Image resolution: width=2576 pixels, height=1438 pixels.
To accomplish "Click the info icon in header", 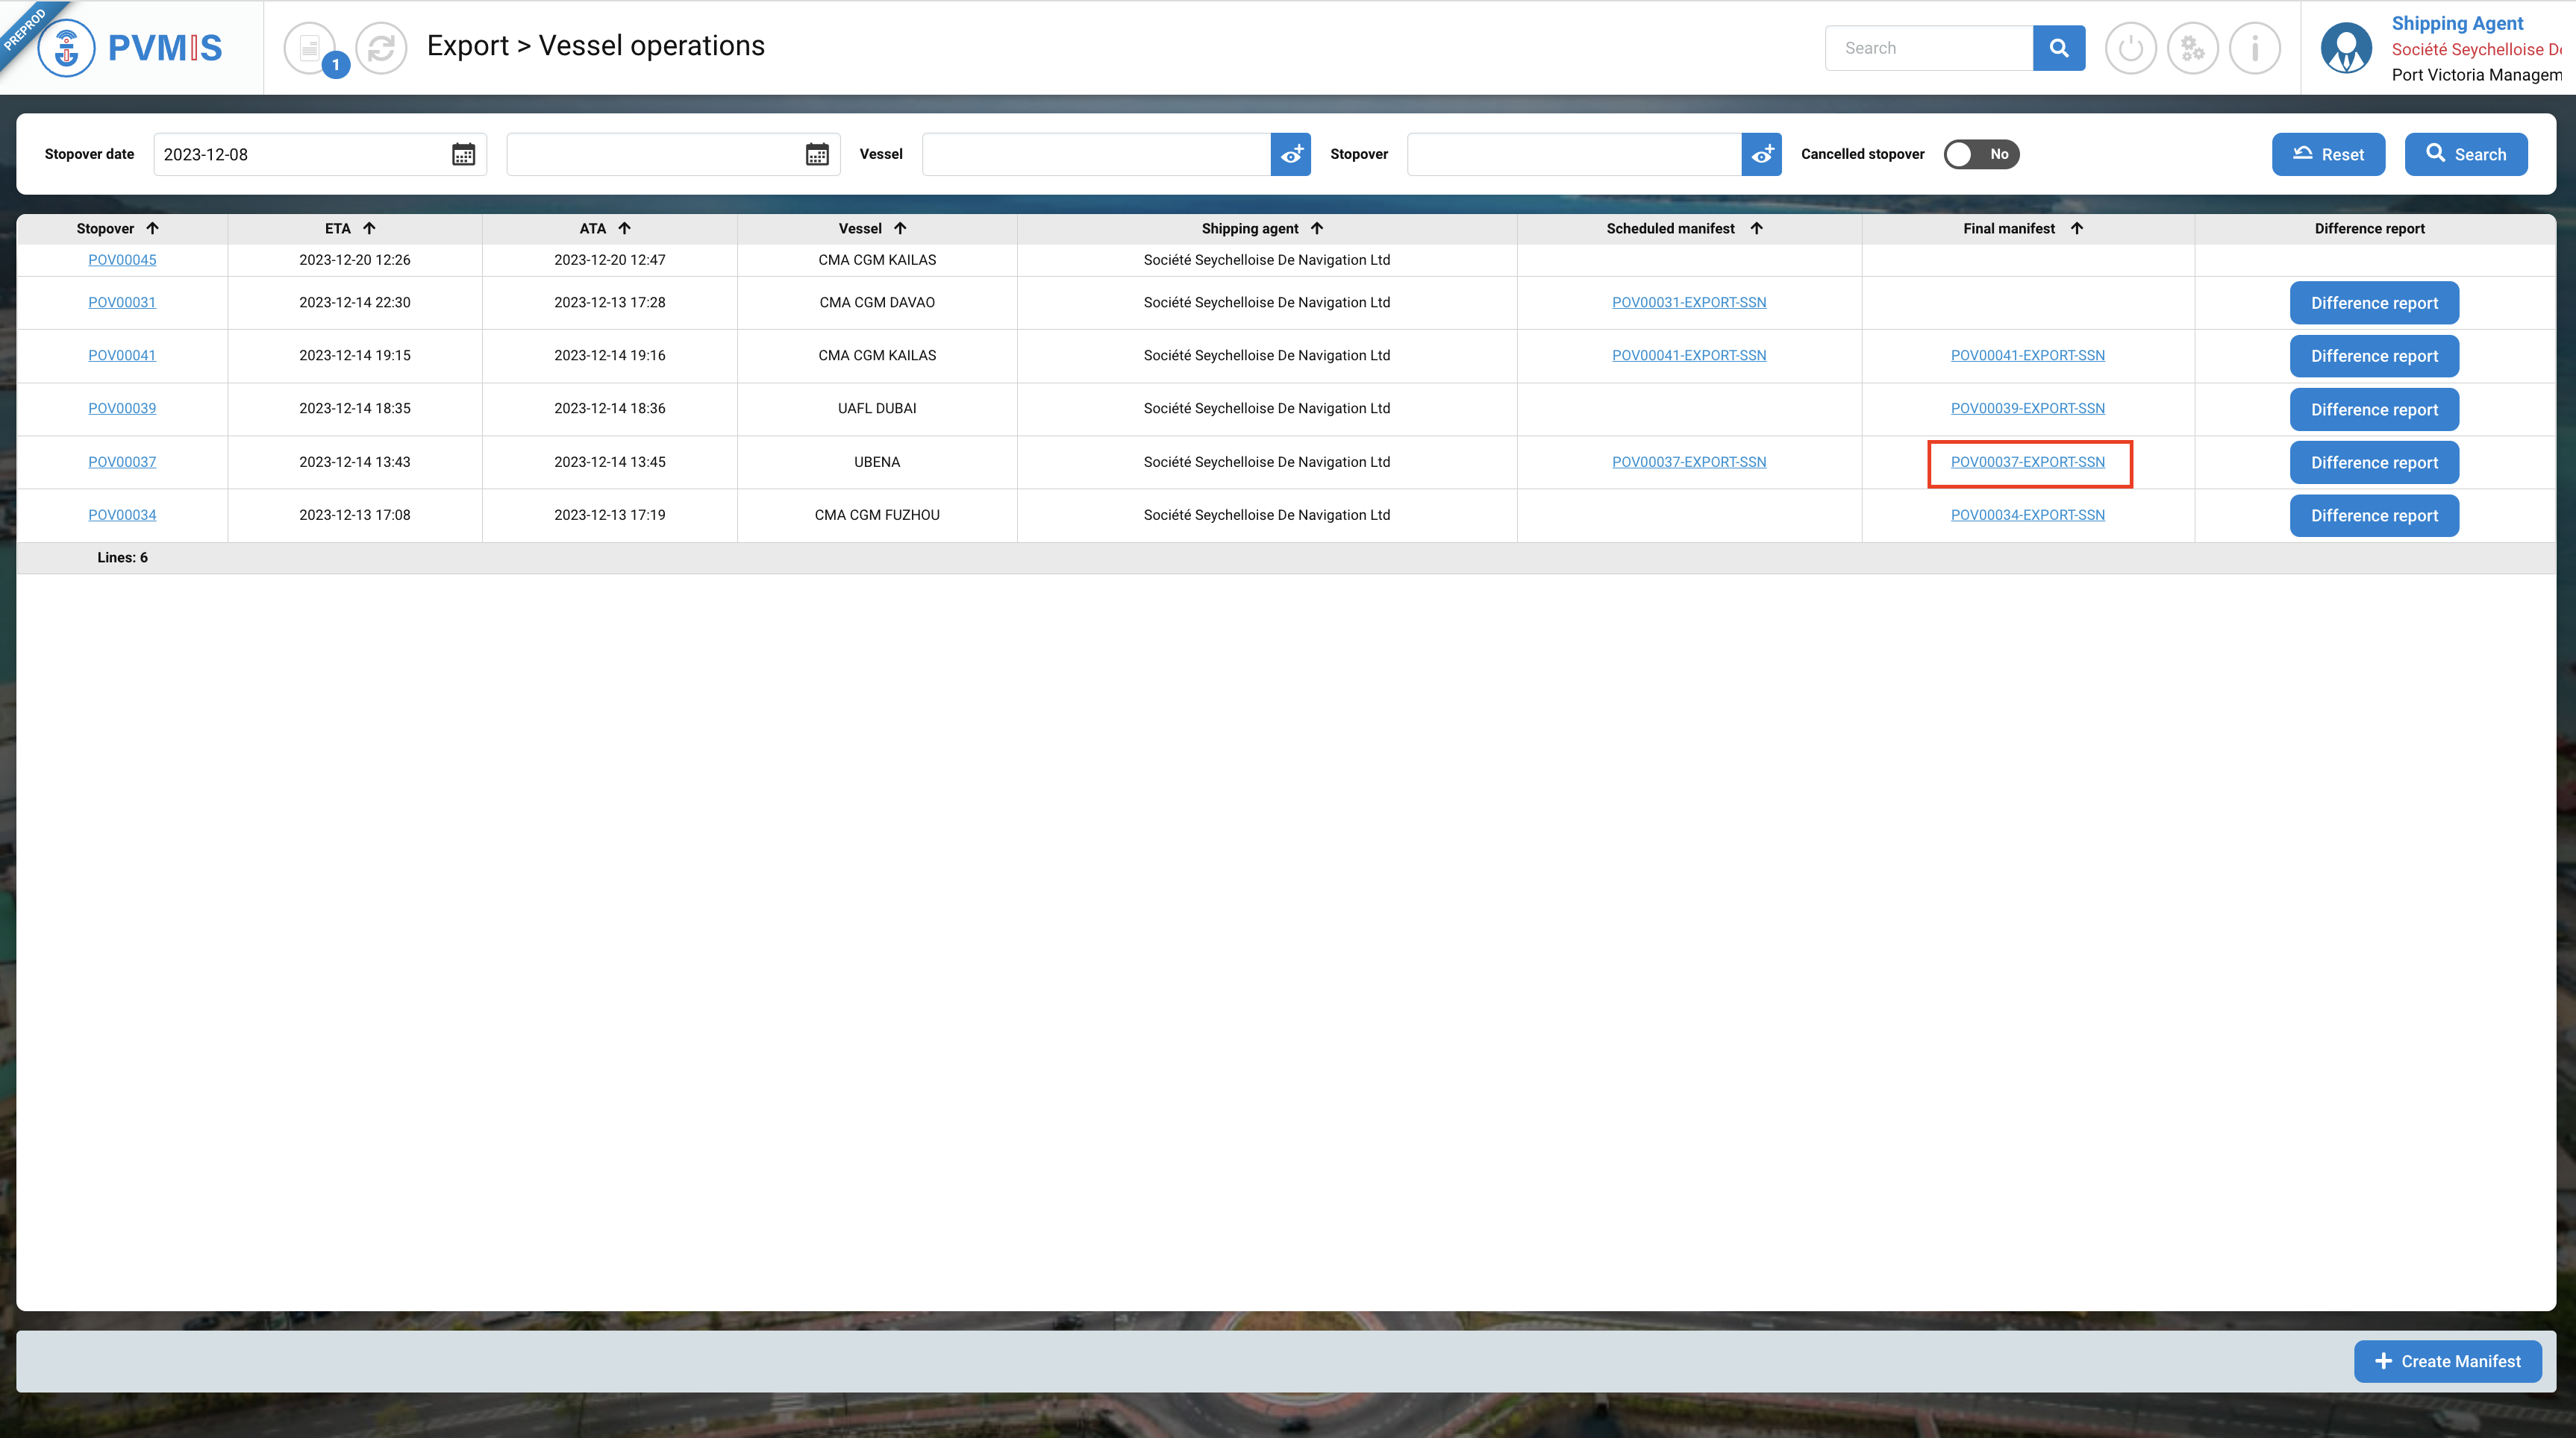I will tap(2254, 48).
